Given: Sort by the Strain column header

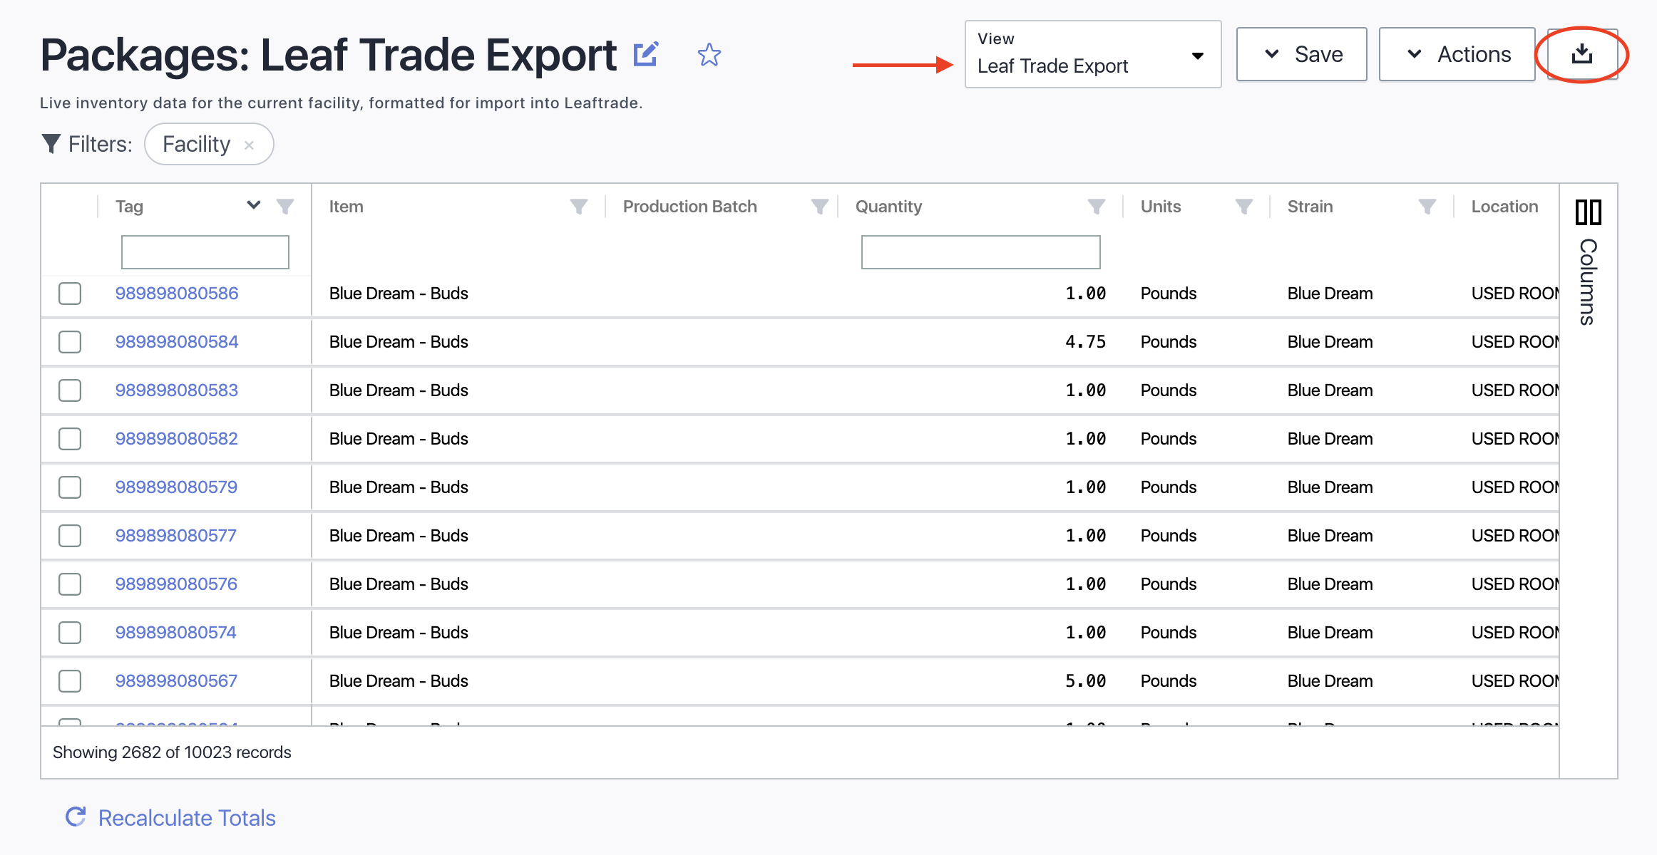Looking at the screenshot, I should coord(1310,207).
